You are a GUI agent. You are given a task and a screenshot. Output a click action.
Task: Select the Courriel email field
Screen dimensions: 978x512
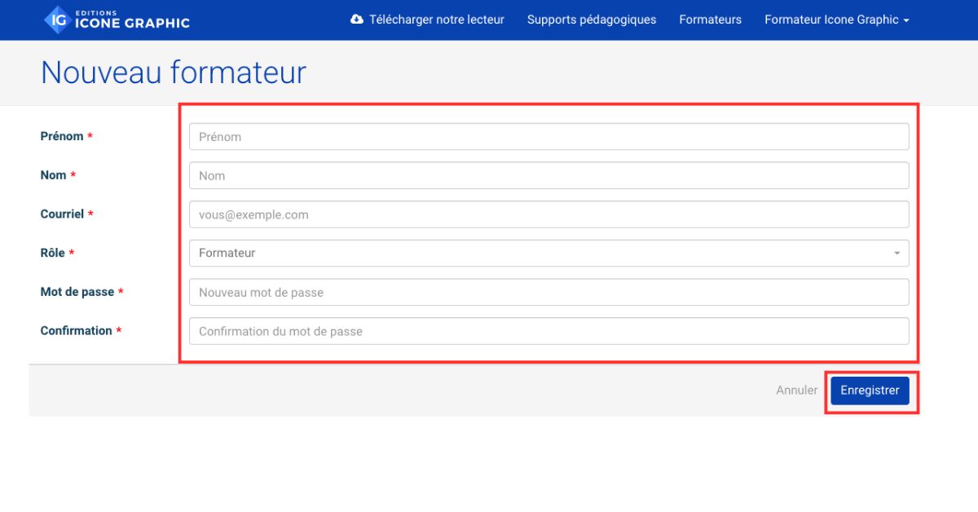pos(548,215)
